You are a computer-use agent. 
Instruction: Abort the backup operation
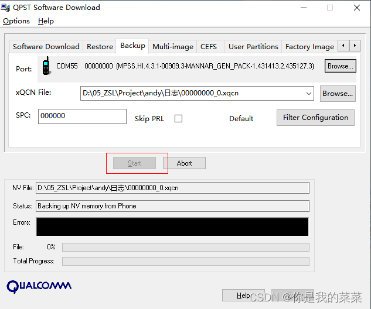coord(184,163)
